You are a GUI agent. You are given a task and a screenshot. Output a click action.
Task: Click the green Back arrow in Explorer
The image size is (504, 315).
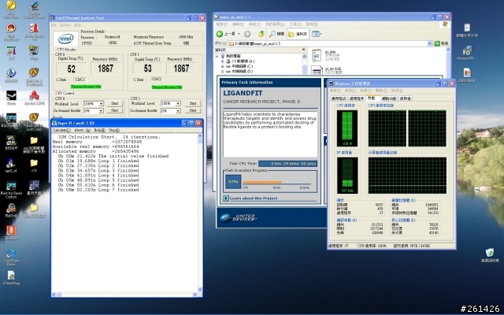tap(220, 34)
